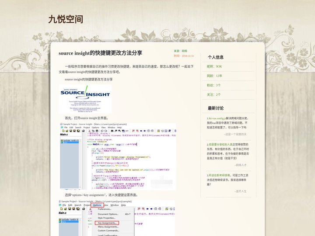Click the 个人信息 sidebar heading
This screenshot has height=236, width=315.
(216, 57)
